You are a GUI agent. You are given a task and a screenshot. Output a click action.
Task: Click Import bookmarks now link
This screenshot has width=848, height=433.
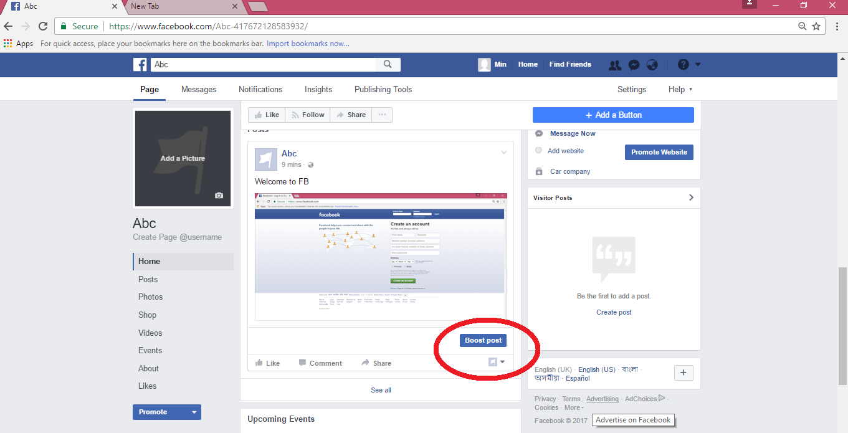[x=308, y=44]
